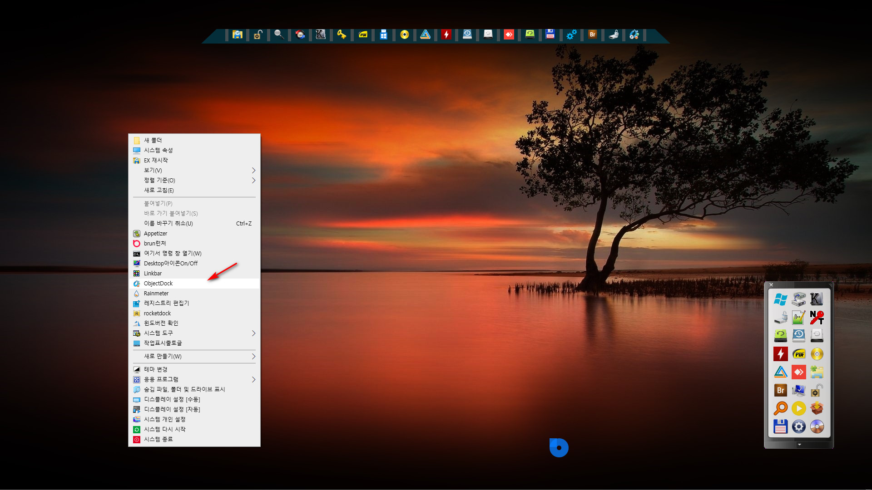Select EX 재시작 menu entry
The image size is (872, 490).
194,160
